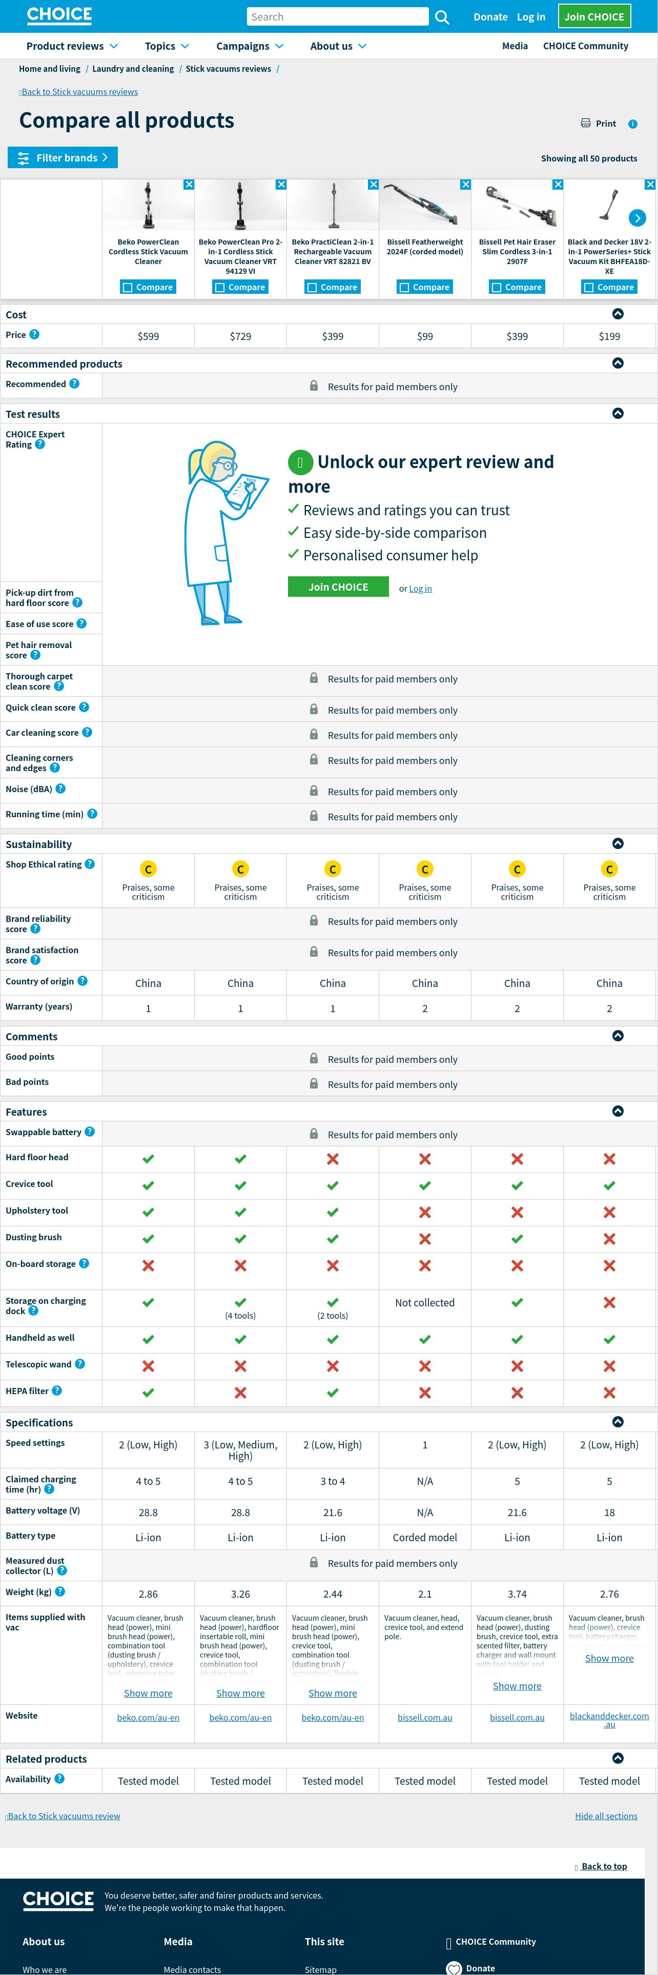Open the Ease of use score help icon

[81, 623]
